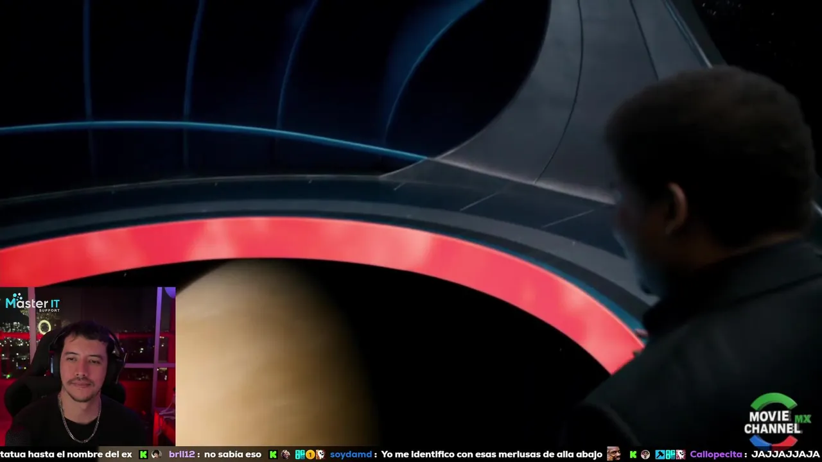Image resolution: width=822 pixels, height=462 pixels.
Task: Open chat user Callopecita's name
Action: click(x=716, y=454)
